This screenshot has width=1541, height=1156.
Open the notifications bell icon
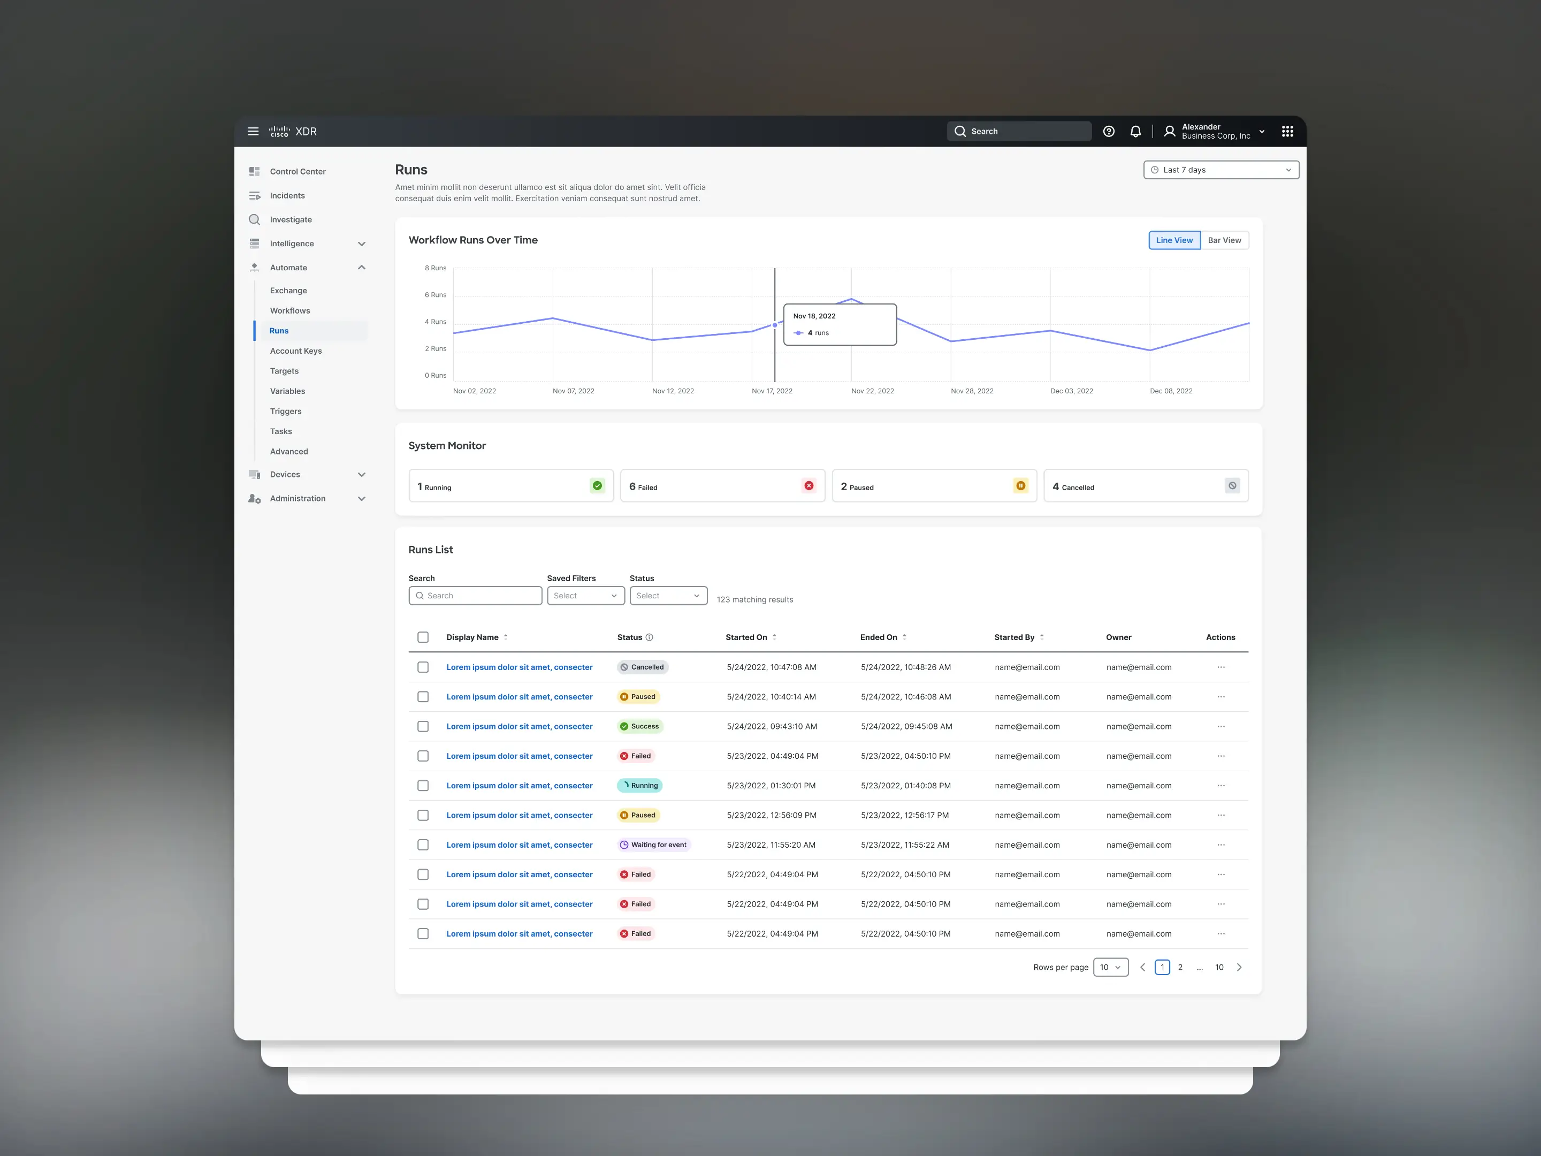click(1135, 131)
